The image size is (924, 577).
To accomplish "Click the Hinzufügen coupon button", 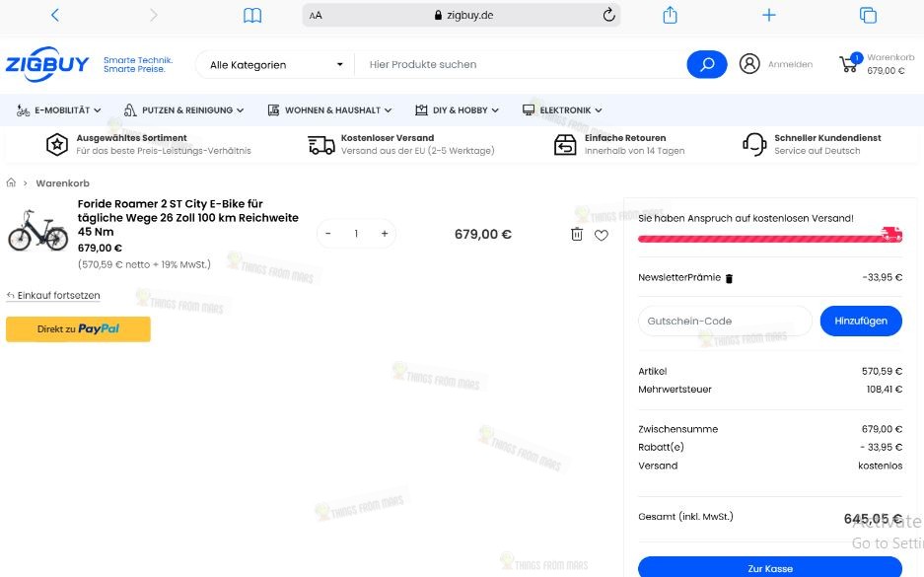I will [861, 322].
